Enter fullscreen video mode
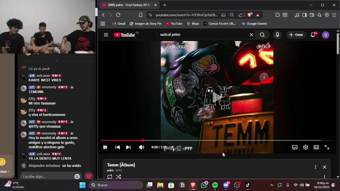The image size is (340, 191). pos(327,147)
